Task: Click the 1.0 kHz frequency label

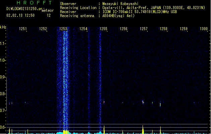Action: [x=3, y=60]
